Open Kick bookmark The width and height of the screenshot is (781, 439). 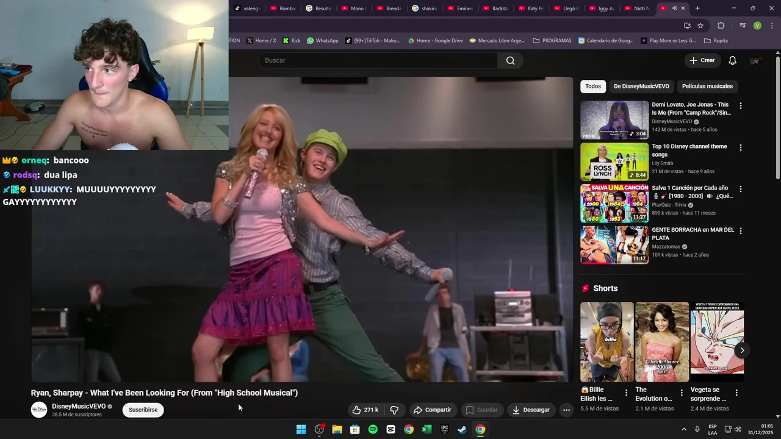(x=292, y=41)
